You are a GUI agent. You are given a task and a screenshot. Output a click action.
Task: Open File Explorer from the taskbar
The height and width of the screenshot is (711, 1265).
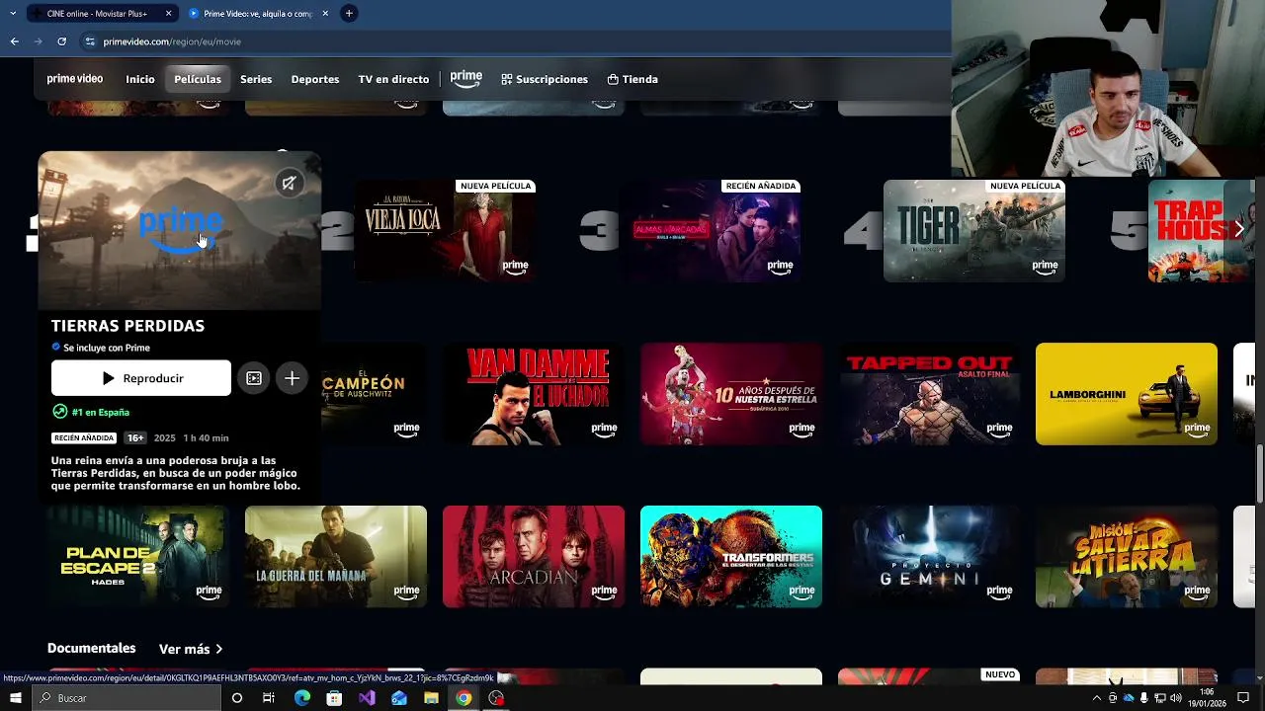pos(432,698)
